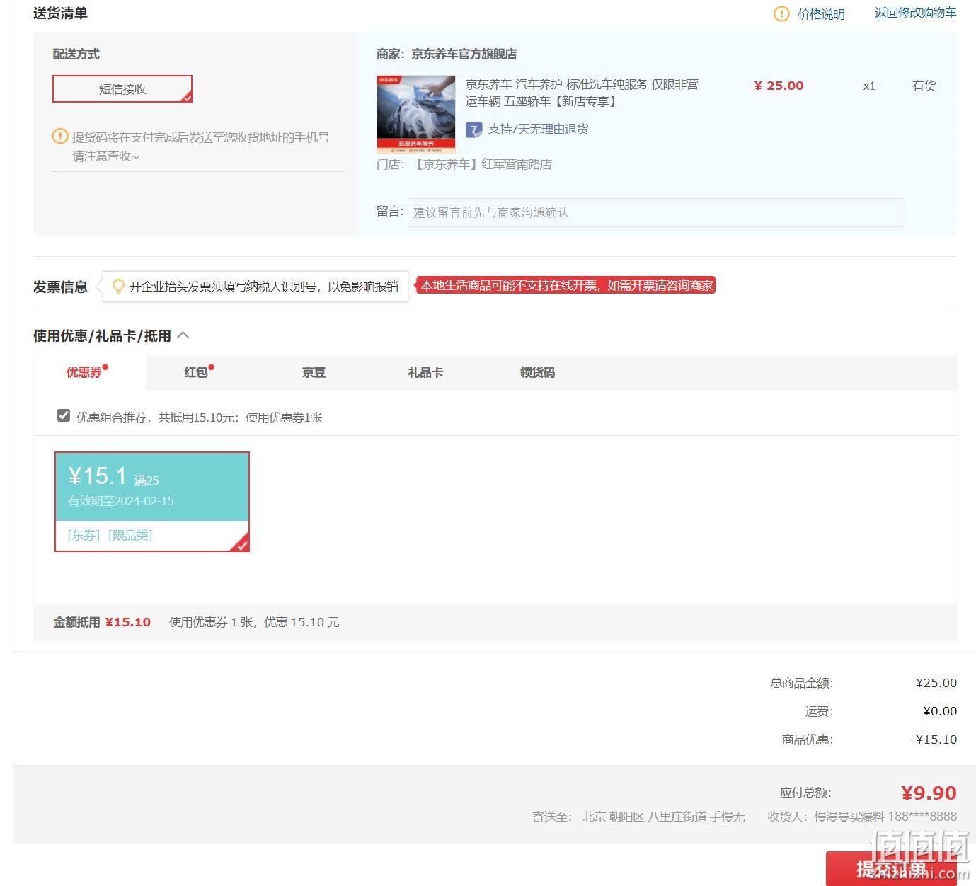
Task: Click the 发票信息 heading
Action: (x=60, y=287)
